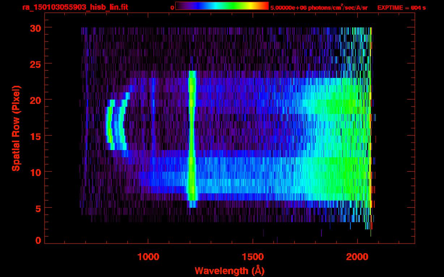Click the 5.00000e+06 photons/cm²/sec/A/sr label
Image resolution: width=444 pixels, height=277 pixels.
[319, 8]
